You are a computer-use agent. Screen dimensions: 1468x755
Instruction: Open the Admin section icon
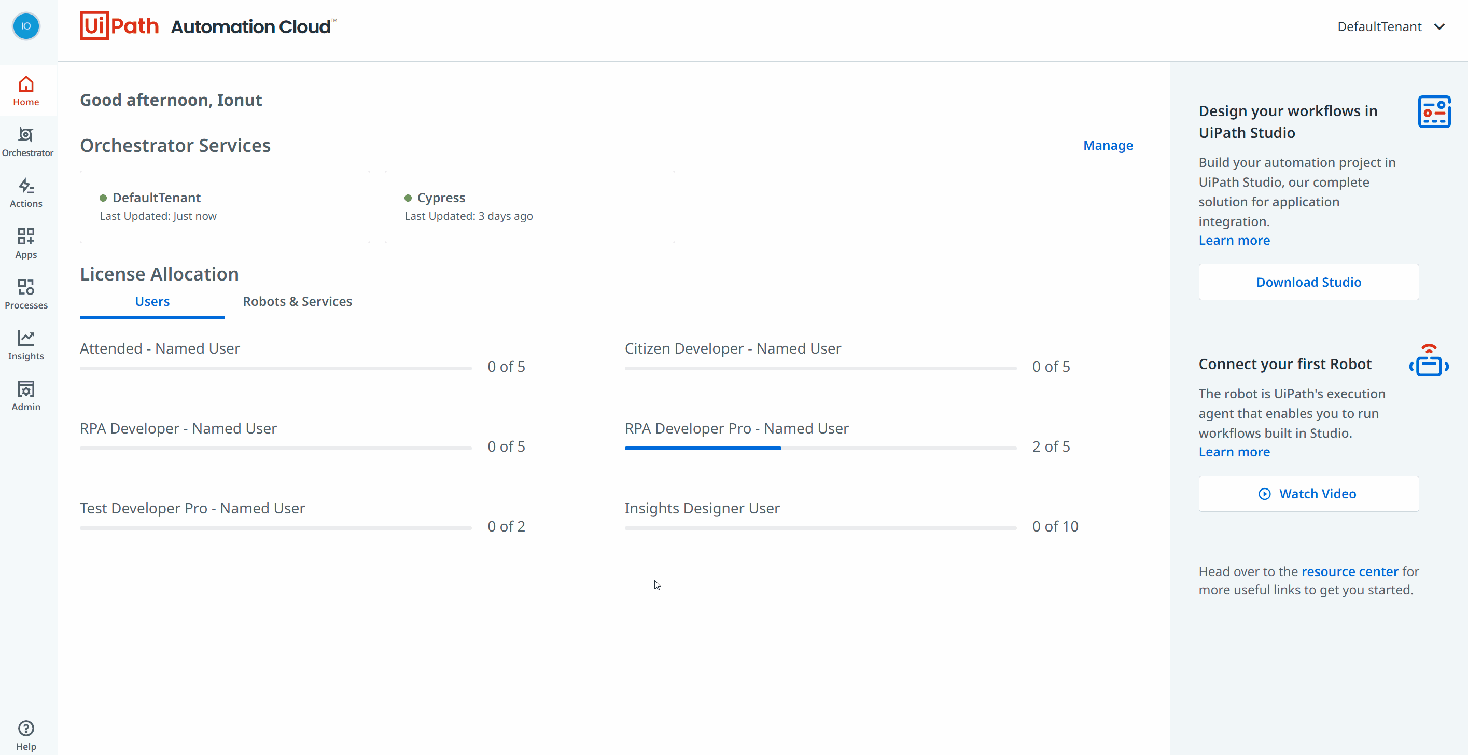coord(25,396)
